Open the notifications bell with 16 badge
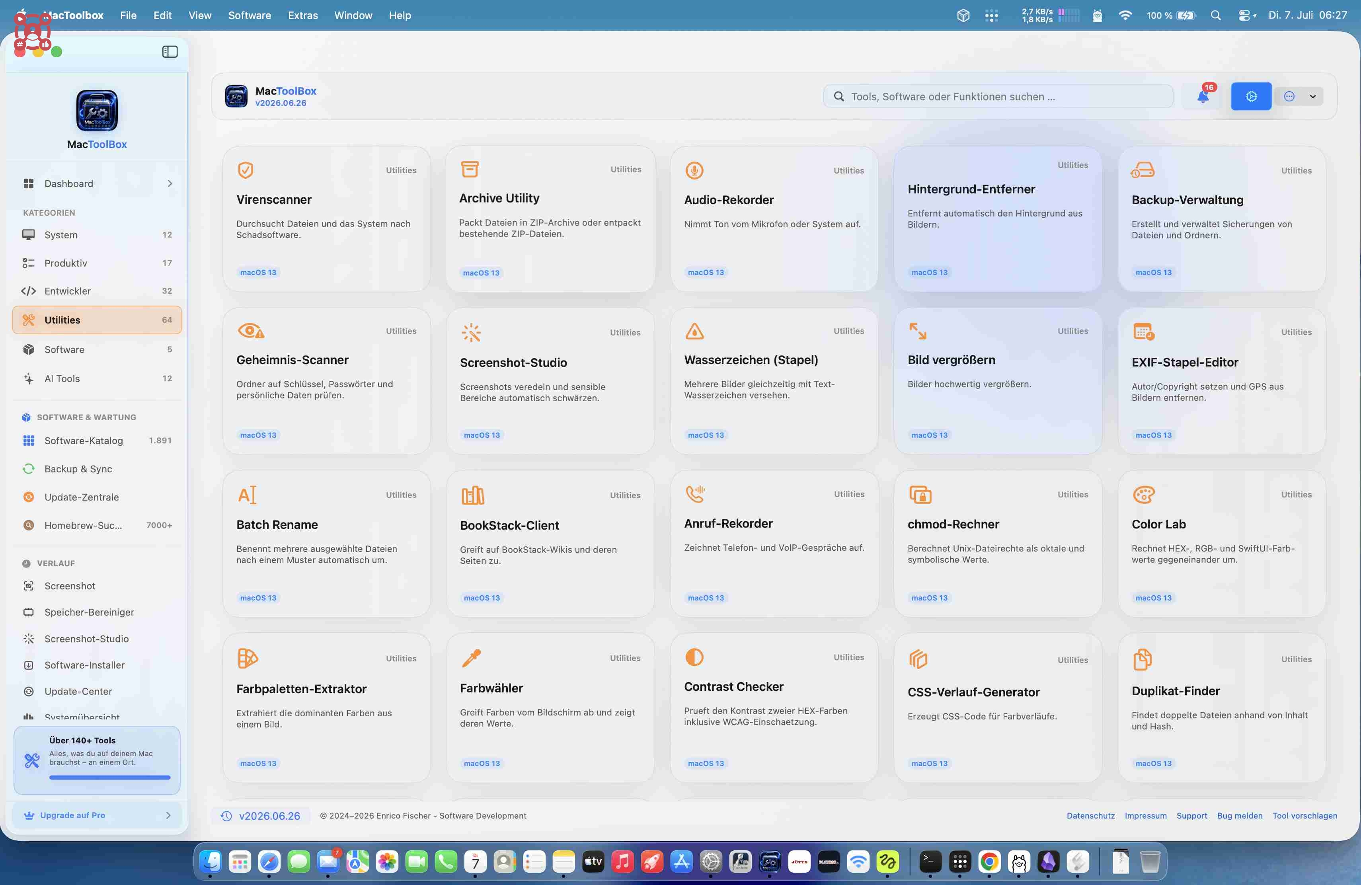This screenshot has width=1361, height=885. click(1203, 96)
